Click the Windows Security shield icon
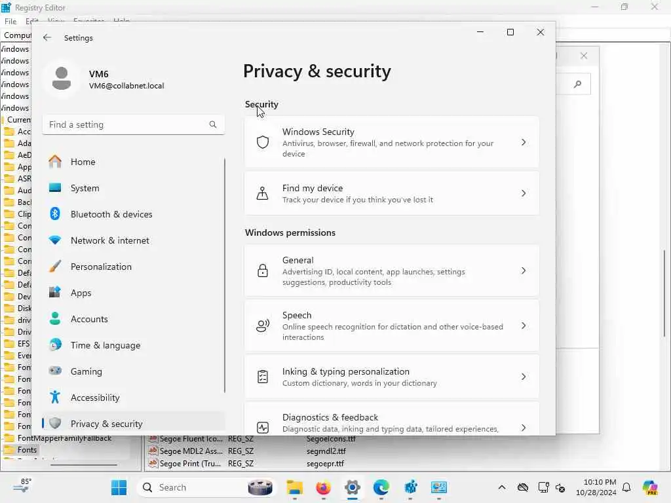This screenshot has height=503, width=671. [262, 142]
